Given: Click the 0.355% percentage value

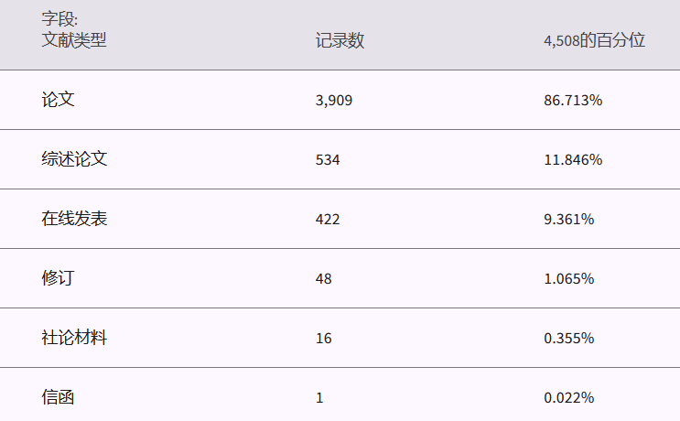Looking at the screenshot, I should click(569, 339).
